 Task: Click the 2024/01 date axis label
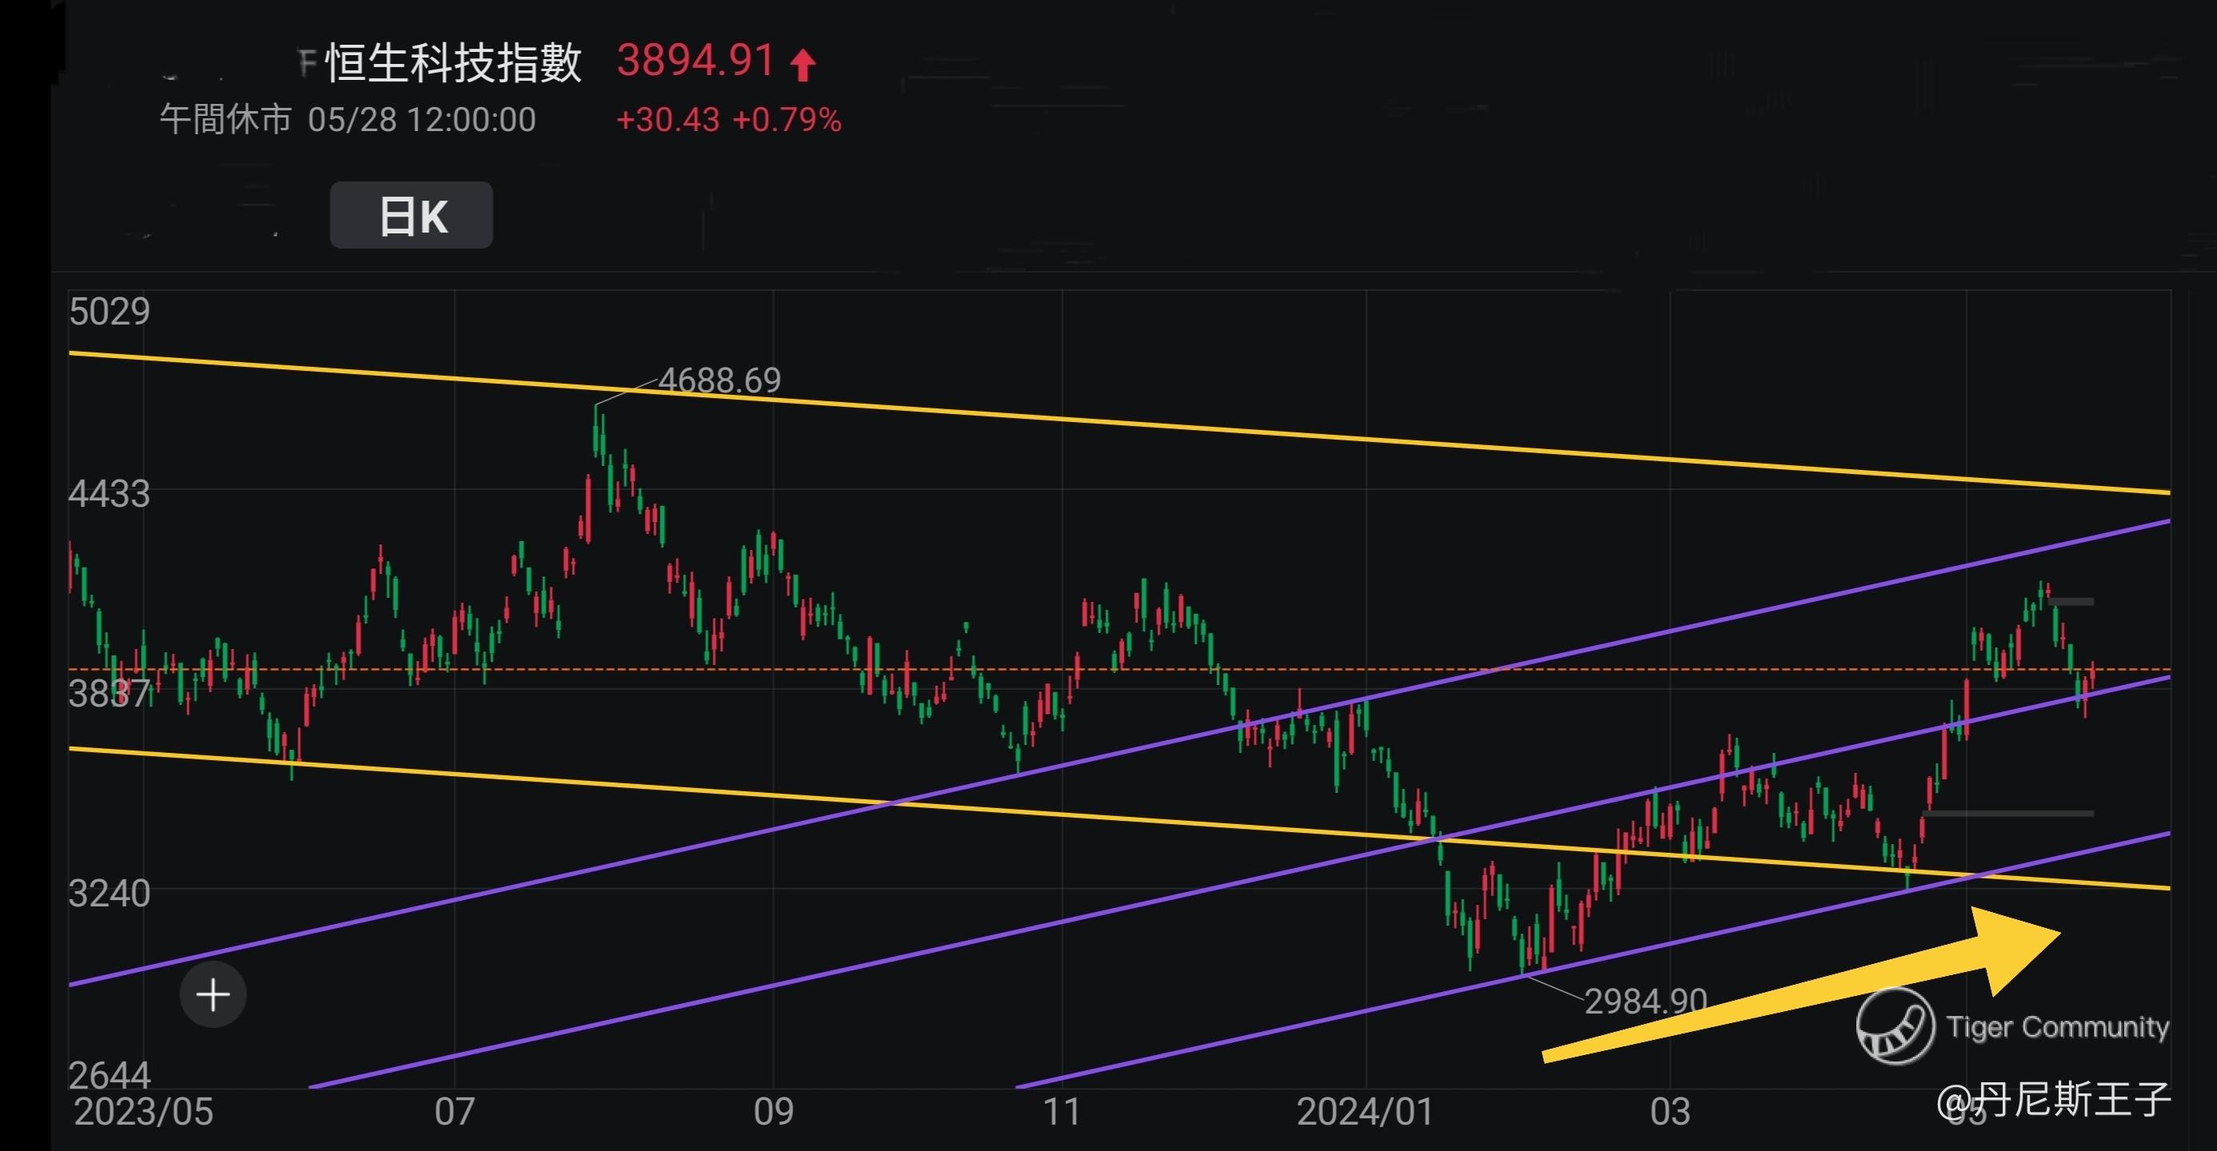pos(1365,1111)
